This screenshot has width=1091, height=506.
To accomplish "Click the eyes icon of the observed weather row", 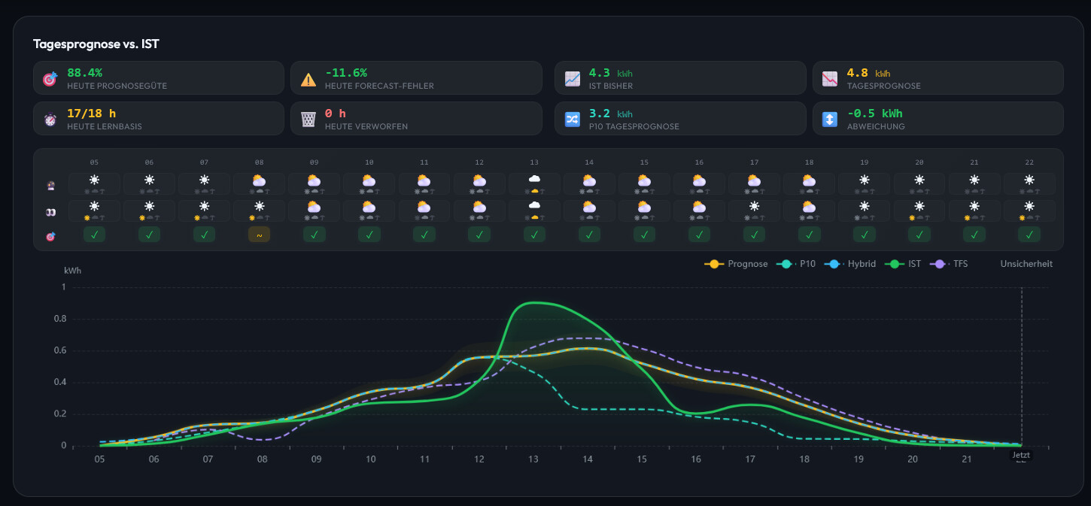I will coord(50,213).
